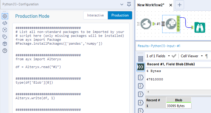Toggle show whitespace pilcrow icon
The image size is (211, 113).
207,56
